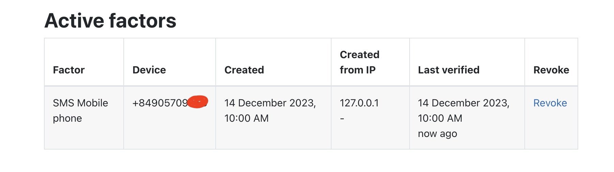The image size is (614, 172).
Task: Click the Created from IP header
Action: pyautogui.click(x=359, y=62)
